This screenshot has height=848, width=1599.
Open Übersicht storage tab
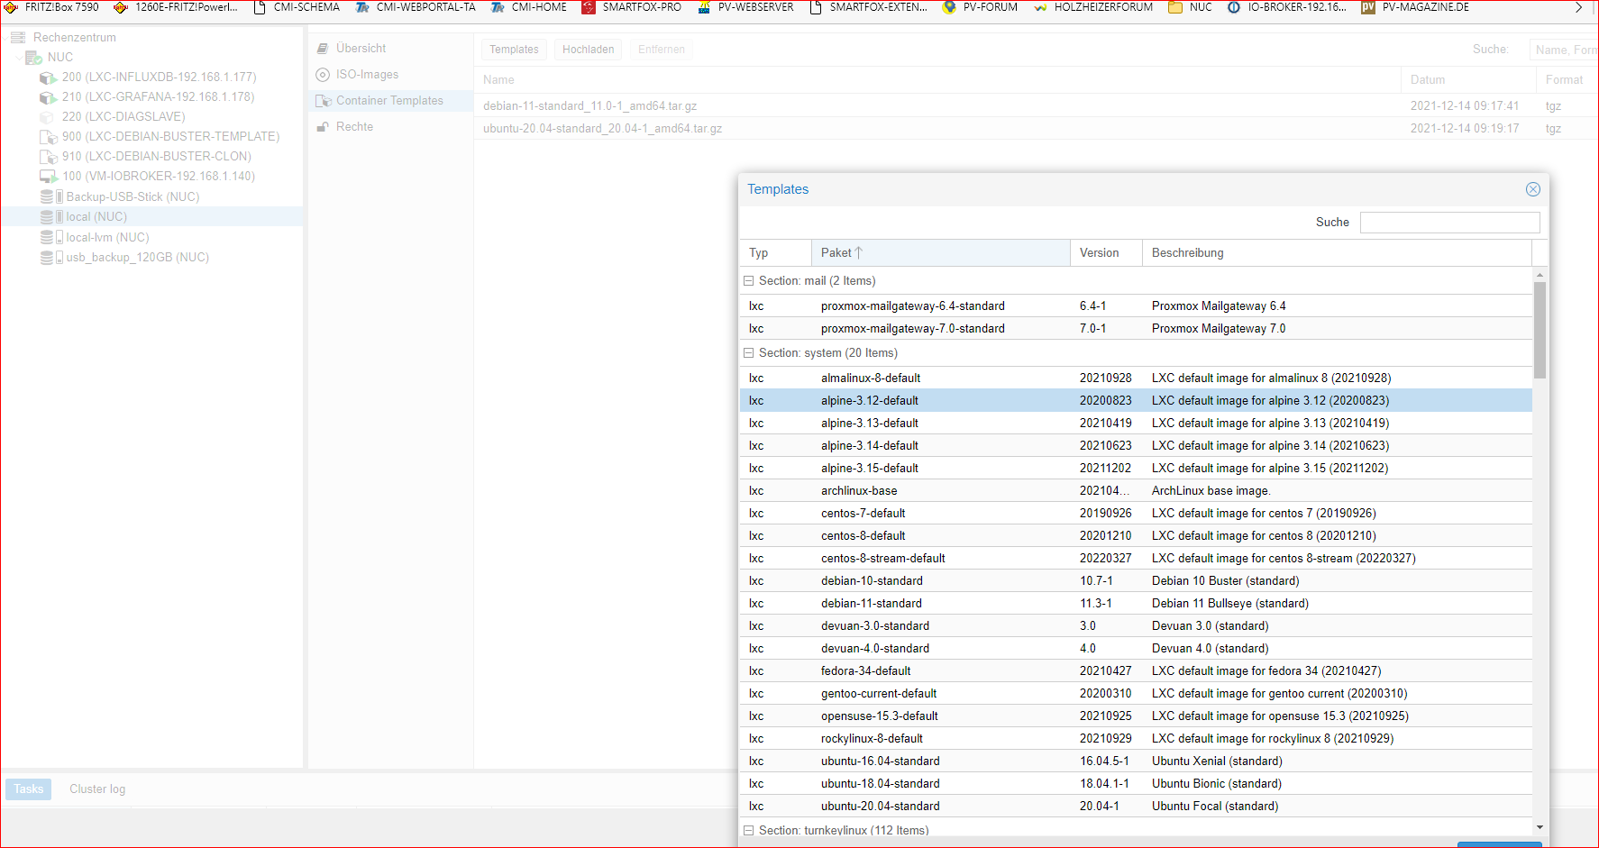(x=390, y=49)
